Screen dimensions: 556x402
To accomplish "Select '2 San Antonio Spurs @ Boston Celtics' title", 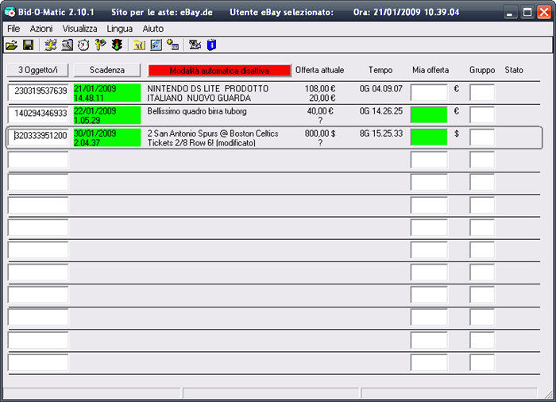I will point(213,138).
